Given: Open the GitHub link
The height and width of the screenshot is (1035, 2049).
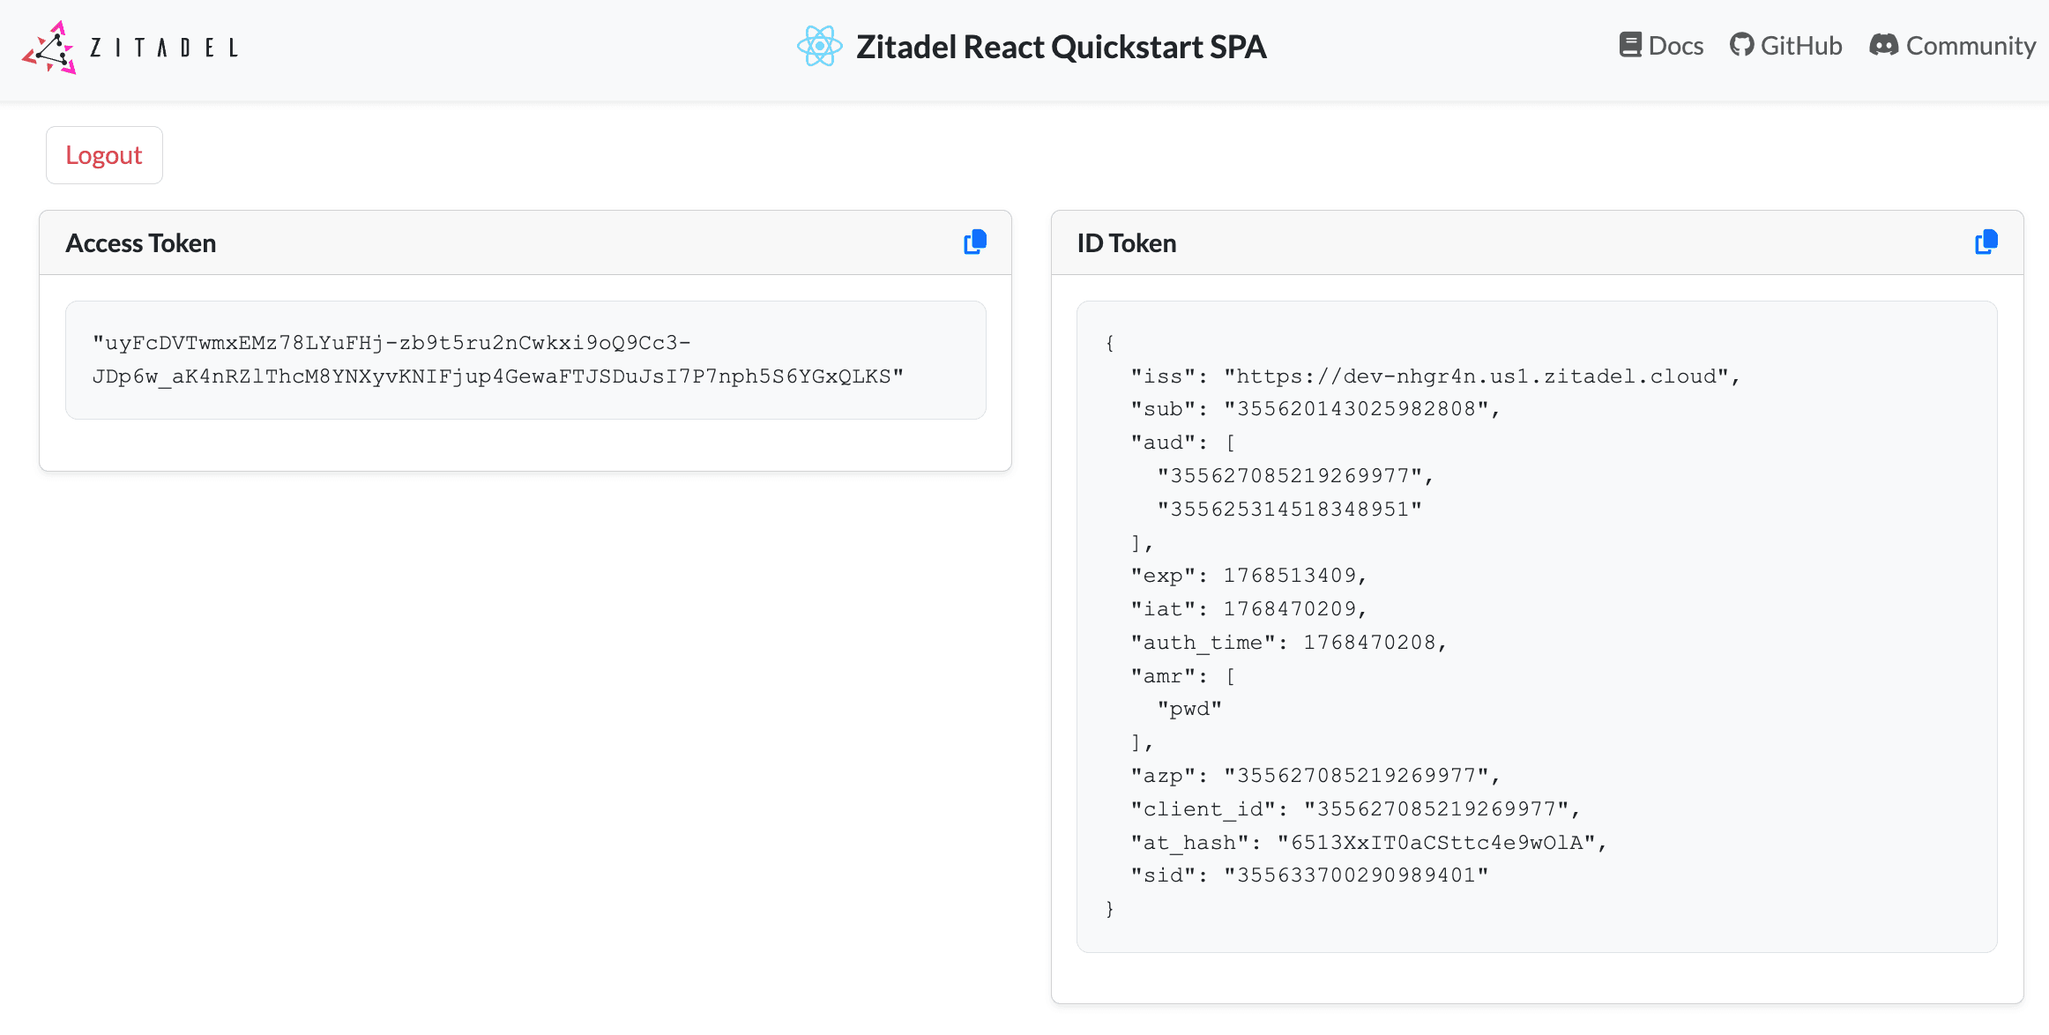Looking at the screenshot, I should [x=1785, y=44].
